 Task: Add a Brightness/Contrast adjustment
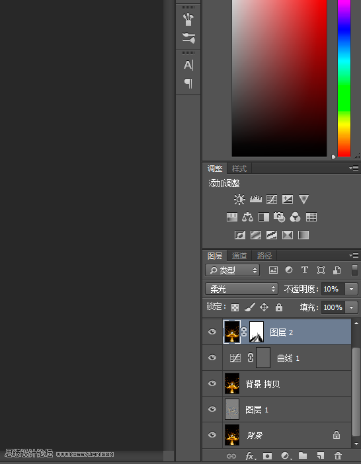[x=239, y=199]
